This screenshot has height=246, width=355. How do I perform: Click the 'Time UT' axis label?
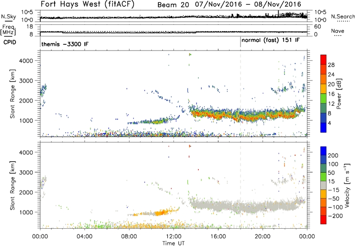pos(174,243)
